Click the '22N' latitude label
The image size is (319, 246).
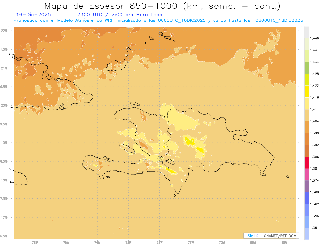pos(4,31)
